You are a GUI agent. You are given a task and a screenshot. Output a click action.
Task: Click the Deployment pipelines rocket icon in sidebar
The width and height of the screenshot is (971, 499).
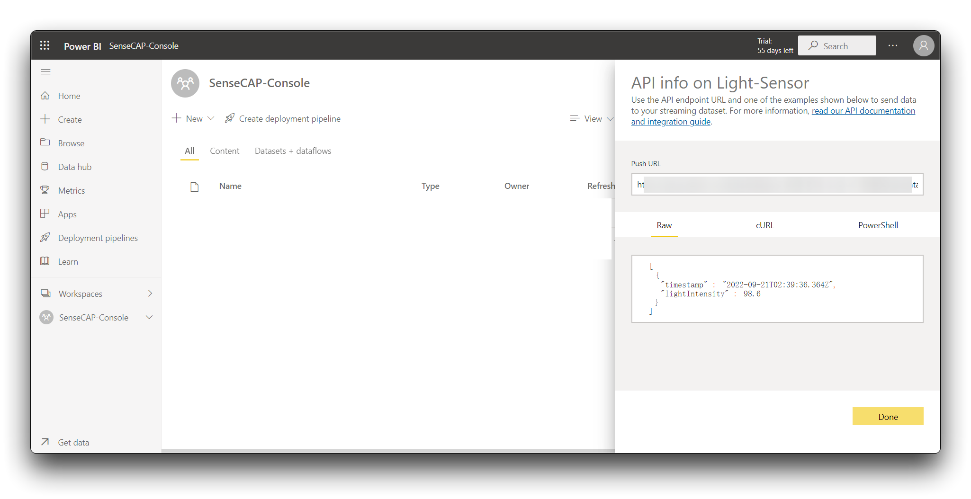45,237
